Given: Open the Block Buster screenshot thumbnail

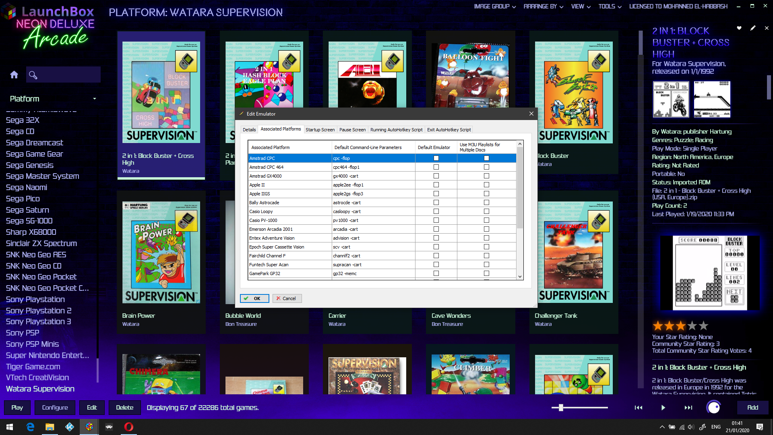Looking at the screenshot, I should click(x=671, y=99).
